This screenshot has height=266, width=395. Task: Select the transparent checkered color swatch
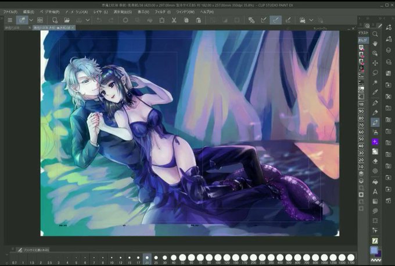tap(376, 260)
